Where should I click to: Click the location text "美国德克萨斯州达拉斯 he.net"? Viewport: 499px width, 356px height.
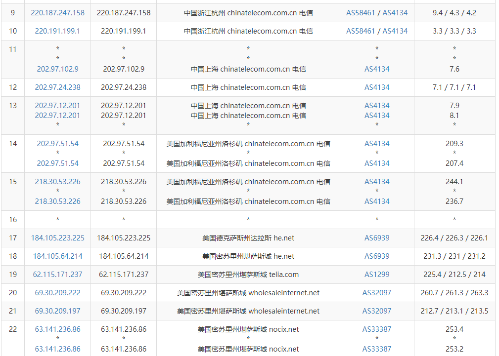248,238
